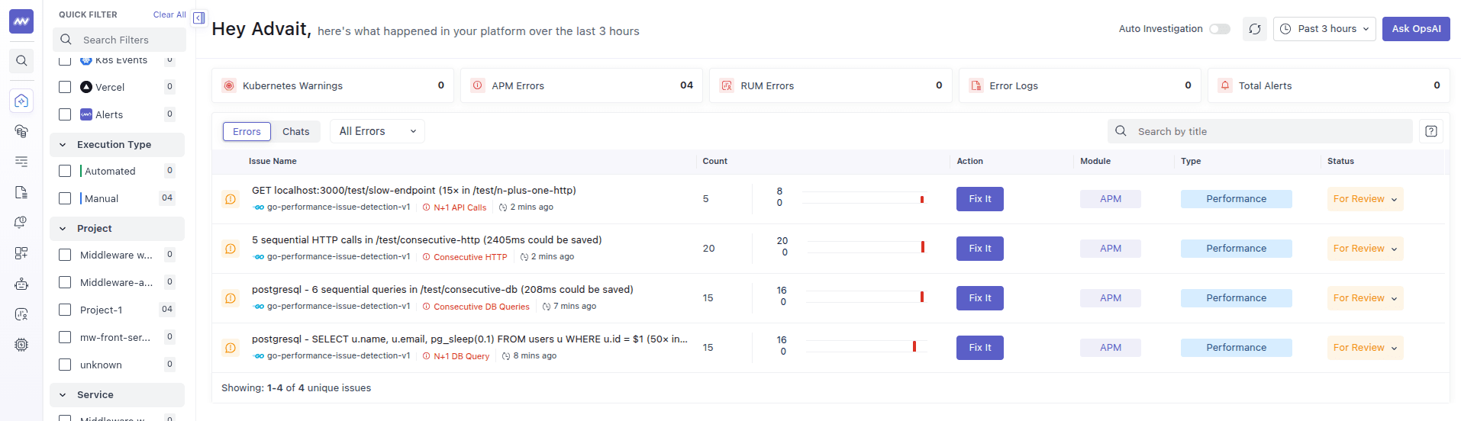Check the Alerts filter checkbox
The width and height of the screenshot is (1461, 421).
point(65,114)
